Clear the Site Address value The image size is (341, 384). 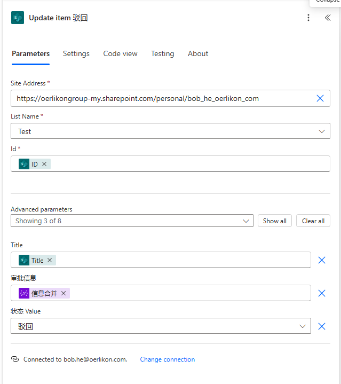pos(320,98)
